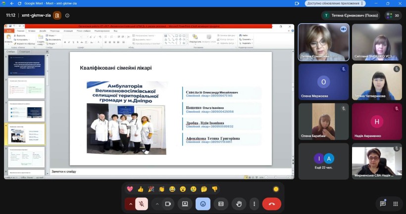Open the Layout (Макет) dropdown
The image size is (406, 214).
pyautogui.click(x=51, y=36)
